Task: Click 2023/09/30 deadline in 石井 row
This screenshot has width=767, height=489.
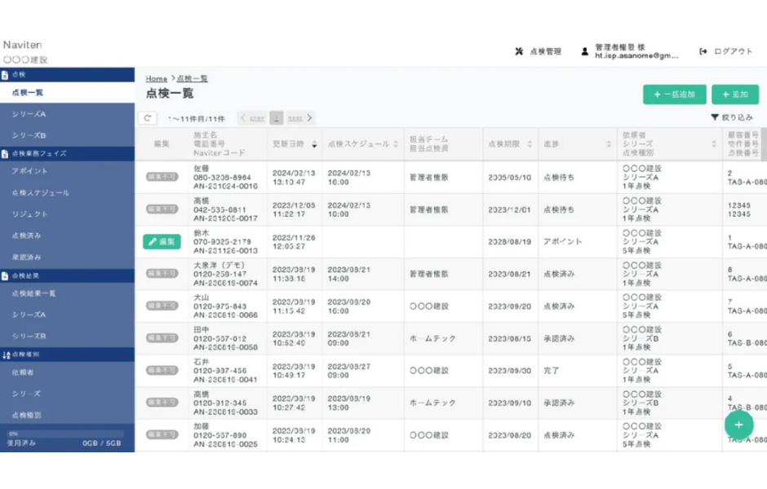Action: (x=509, y=371)
